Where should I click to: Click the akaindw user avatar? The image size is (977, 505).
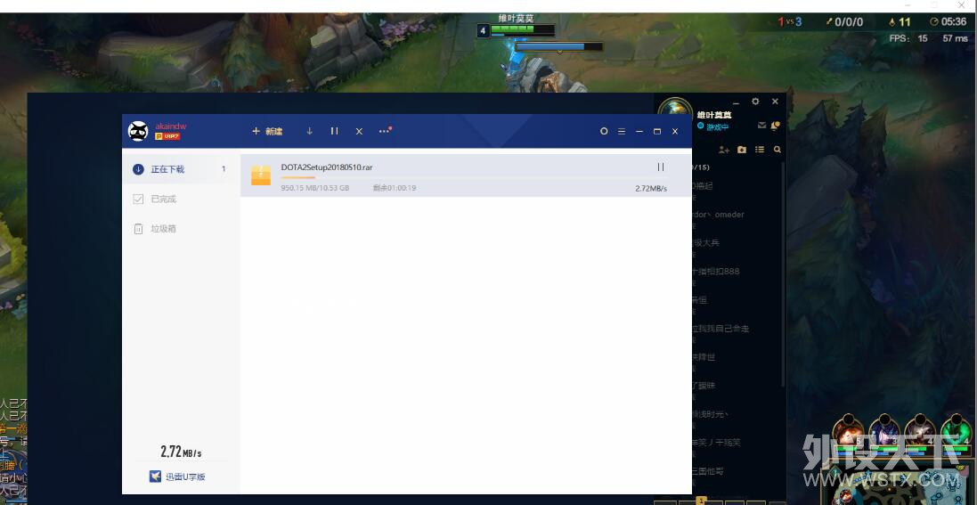click(138, 131)
